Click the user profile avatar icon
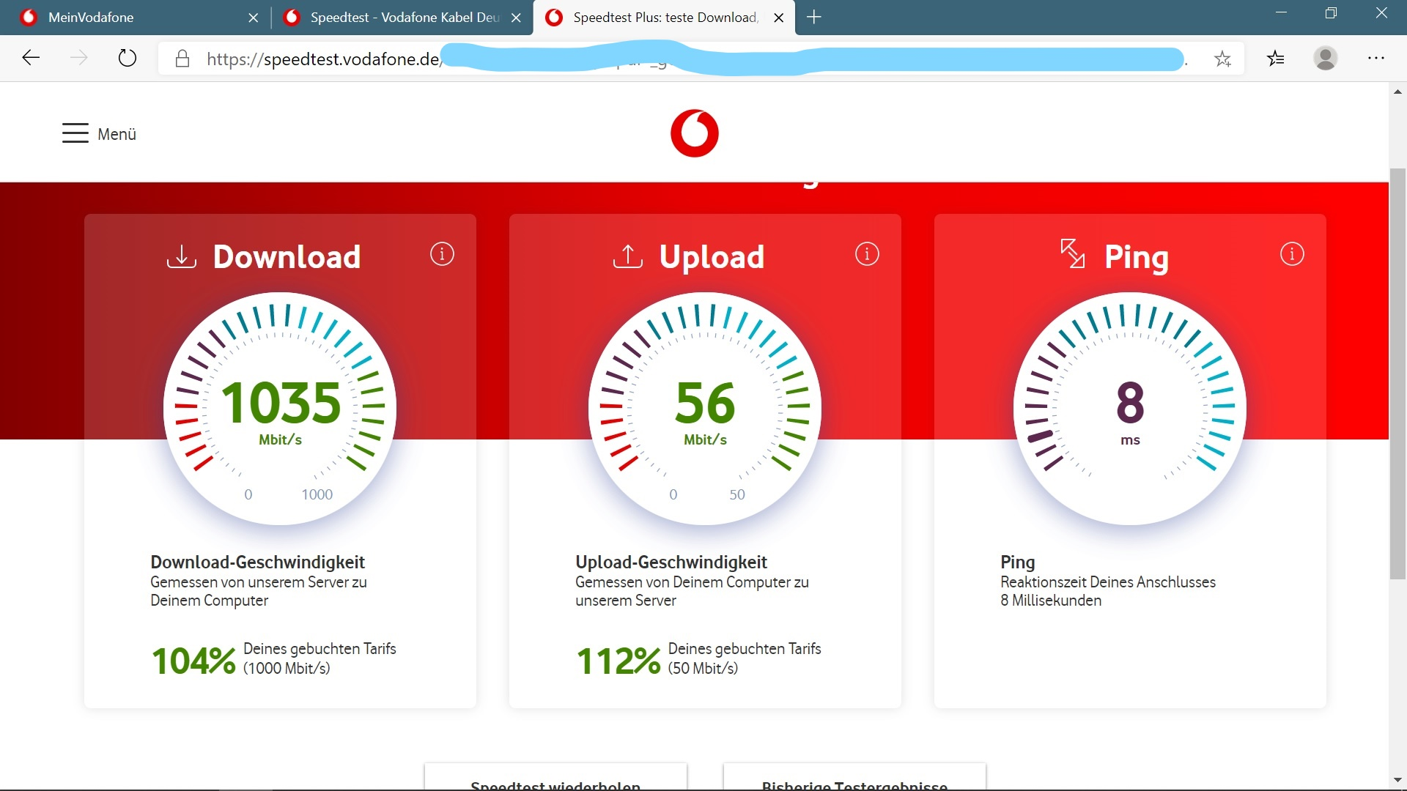The image size is (1407, 791). click(1326, 59)
